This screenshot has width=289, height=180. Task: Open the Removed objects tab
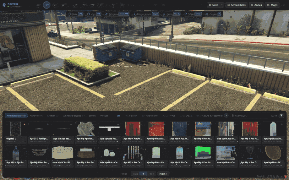pos(74,116)
